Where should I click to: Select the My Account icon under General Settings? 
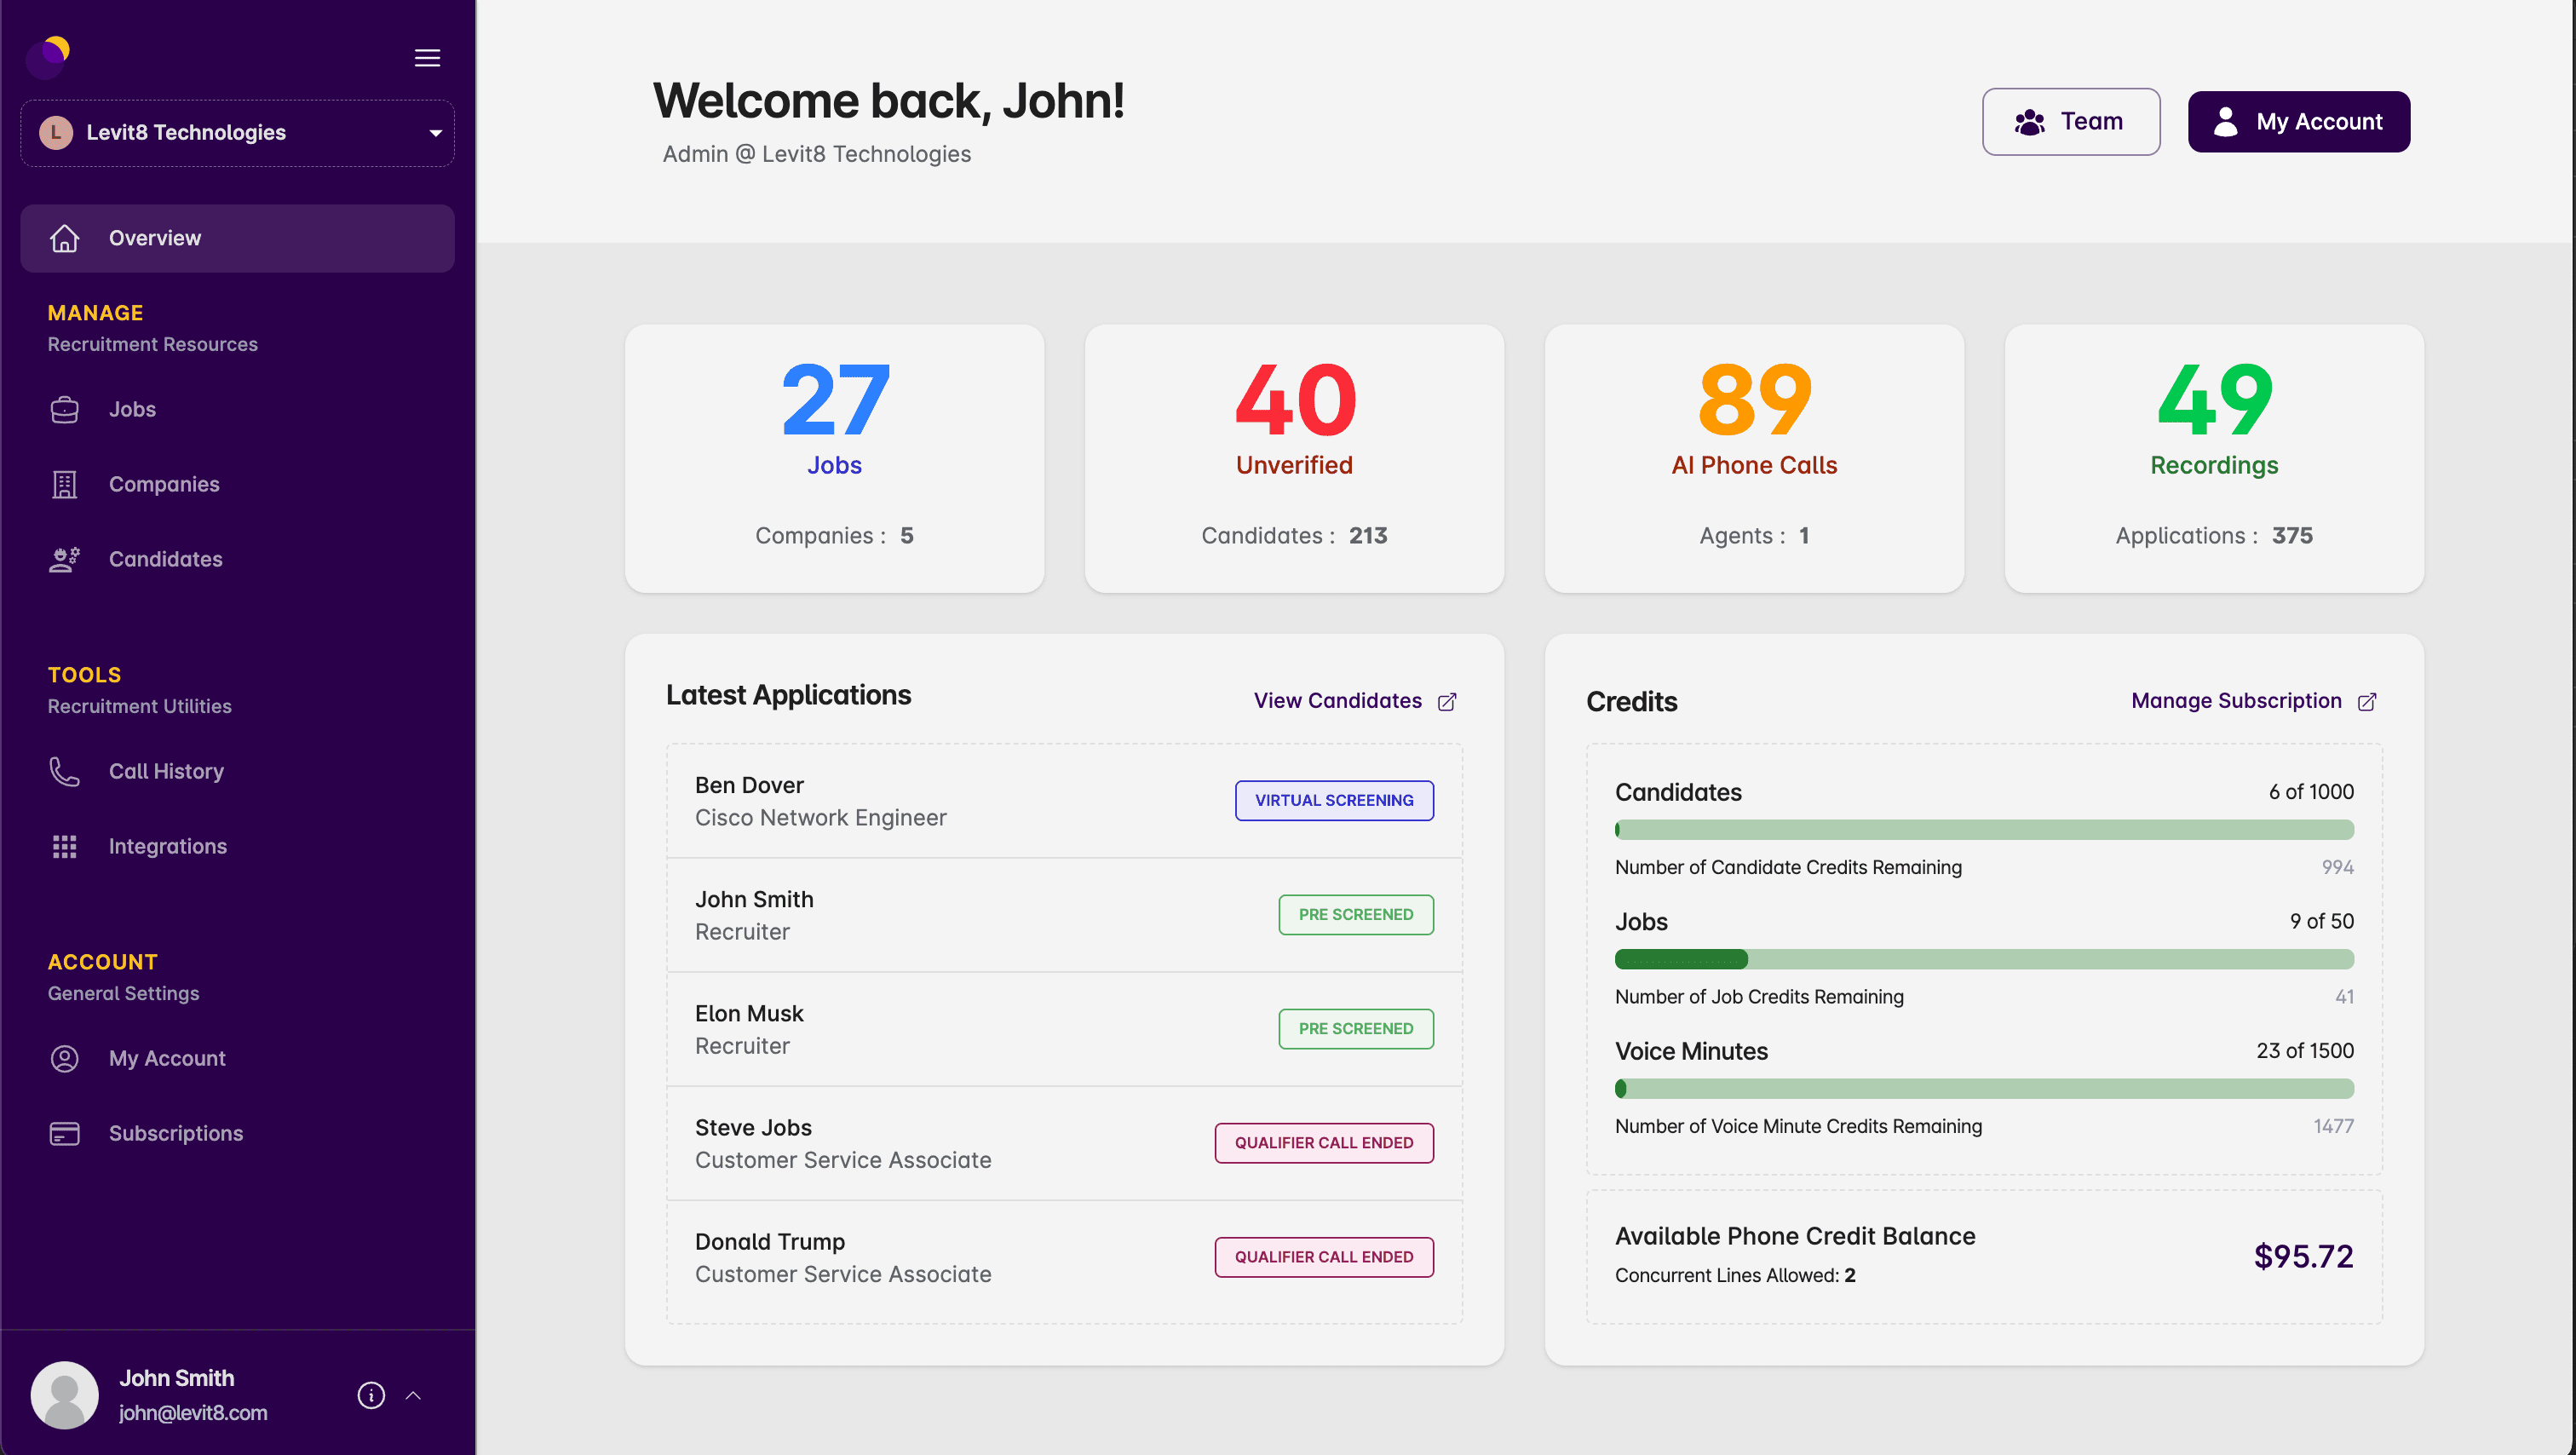[x=64, y=1058]
